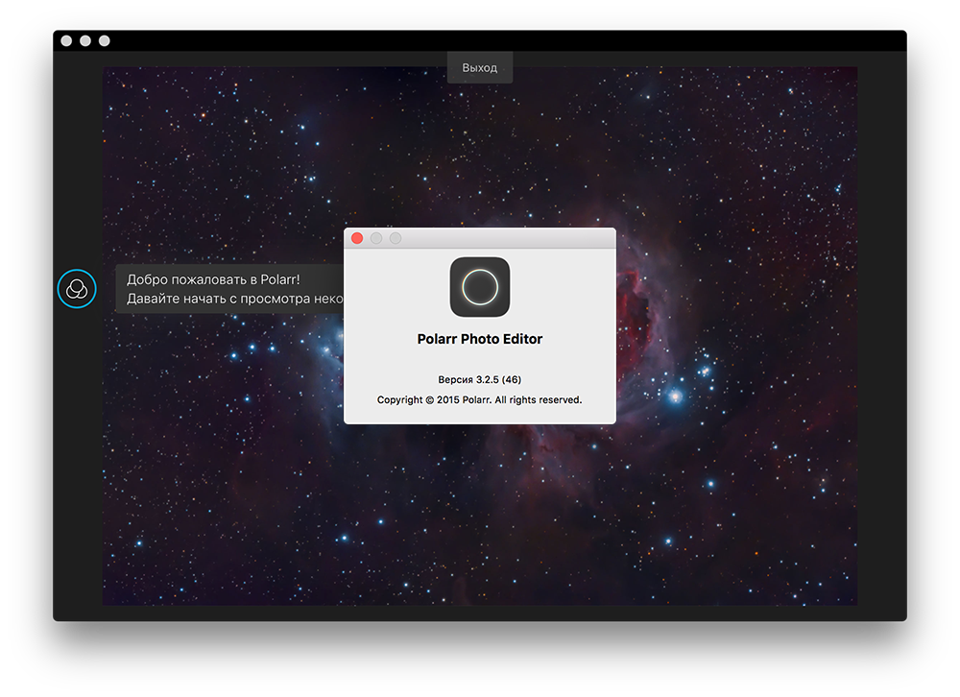
Task: Click the first gray dot of main window
Action: (66, 40)
